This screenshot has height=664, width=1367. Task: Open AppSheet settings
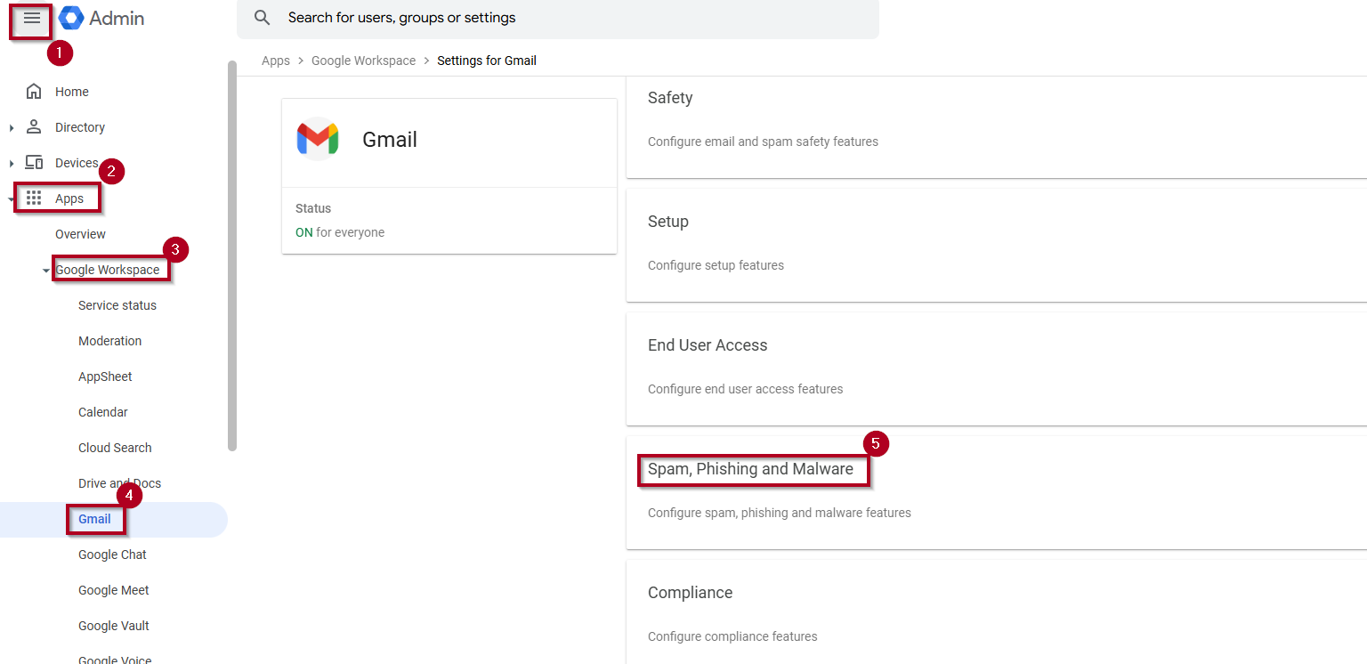click(105, 377)
